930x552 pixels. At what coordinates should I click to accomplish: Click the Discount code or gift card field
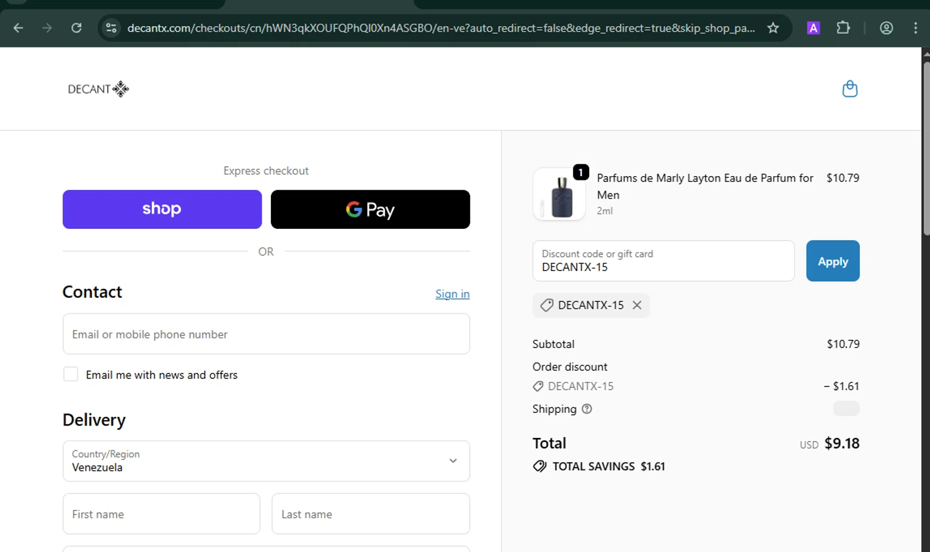pos(663,260)
